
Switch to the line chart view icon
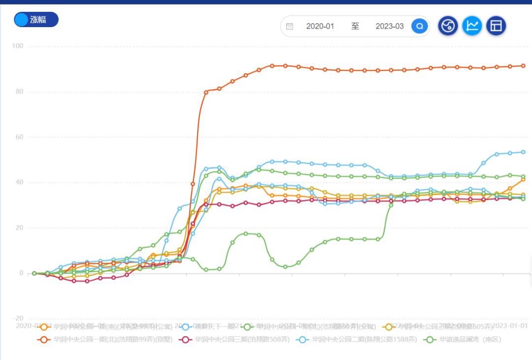coord(472,26)
